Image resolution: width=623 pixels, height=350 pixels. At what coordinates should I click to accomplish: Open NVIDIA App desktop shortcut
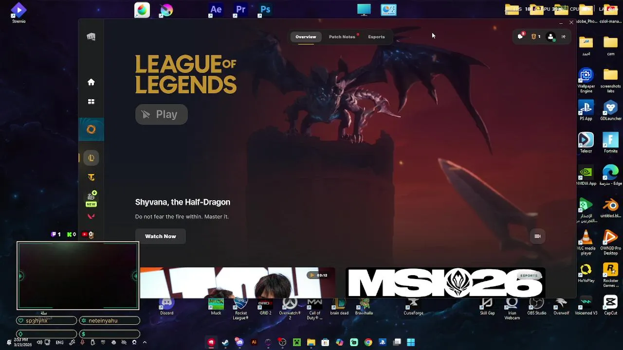tap(586, 175)
